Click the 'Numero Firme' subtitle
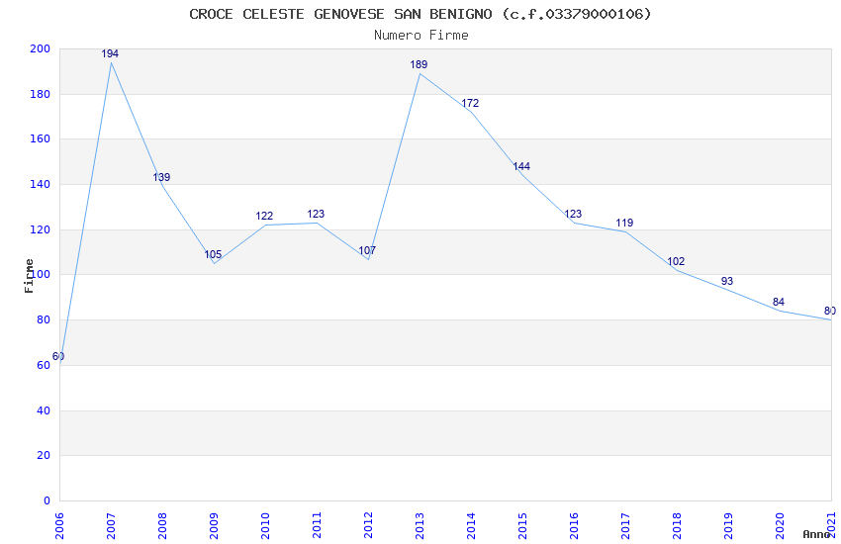The image size is (841, 544). coord(421,36)
